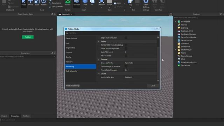Enable Eager Bulk Execution checkbox
This screenshot has height=126, width=224.
pos(126,38)
